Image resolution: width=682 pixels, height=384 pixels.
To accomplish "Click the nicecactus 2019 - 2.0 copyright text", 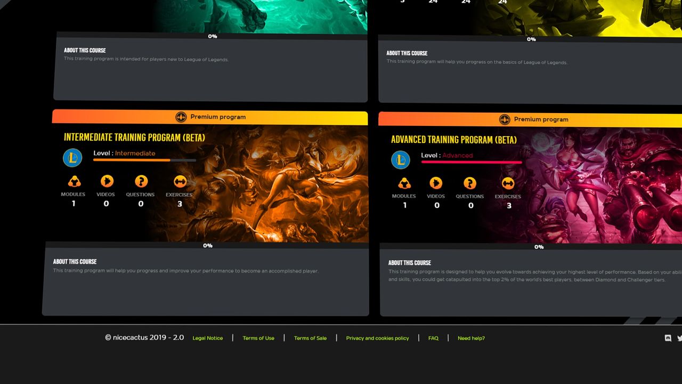I will point(144,338).
